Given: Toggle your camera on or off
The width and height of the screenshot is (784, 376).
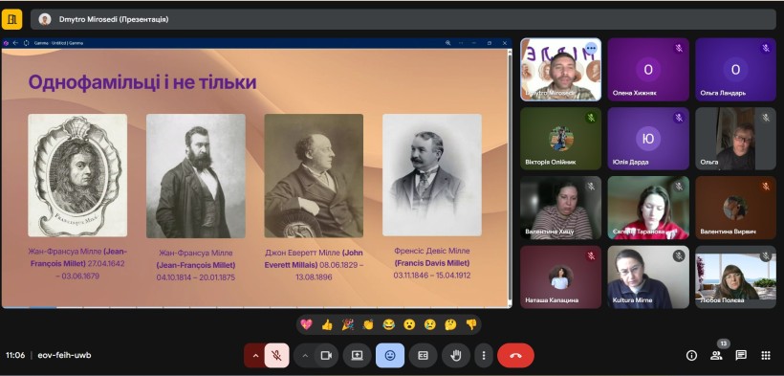Looking at the screenshot, I should (x=326, y=356).
